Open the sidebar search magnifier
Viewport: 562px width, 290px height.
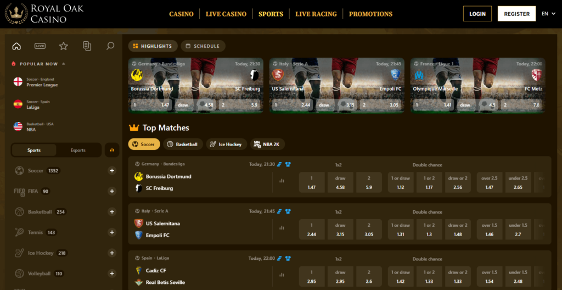[x=110, y=46]
